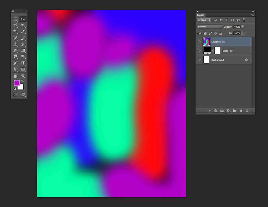Filter layers for pixel layers
The height and width of the screenshot is (207, 268).
point(216,20)
